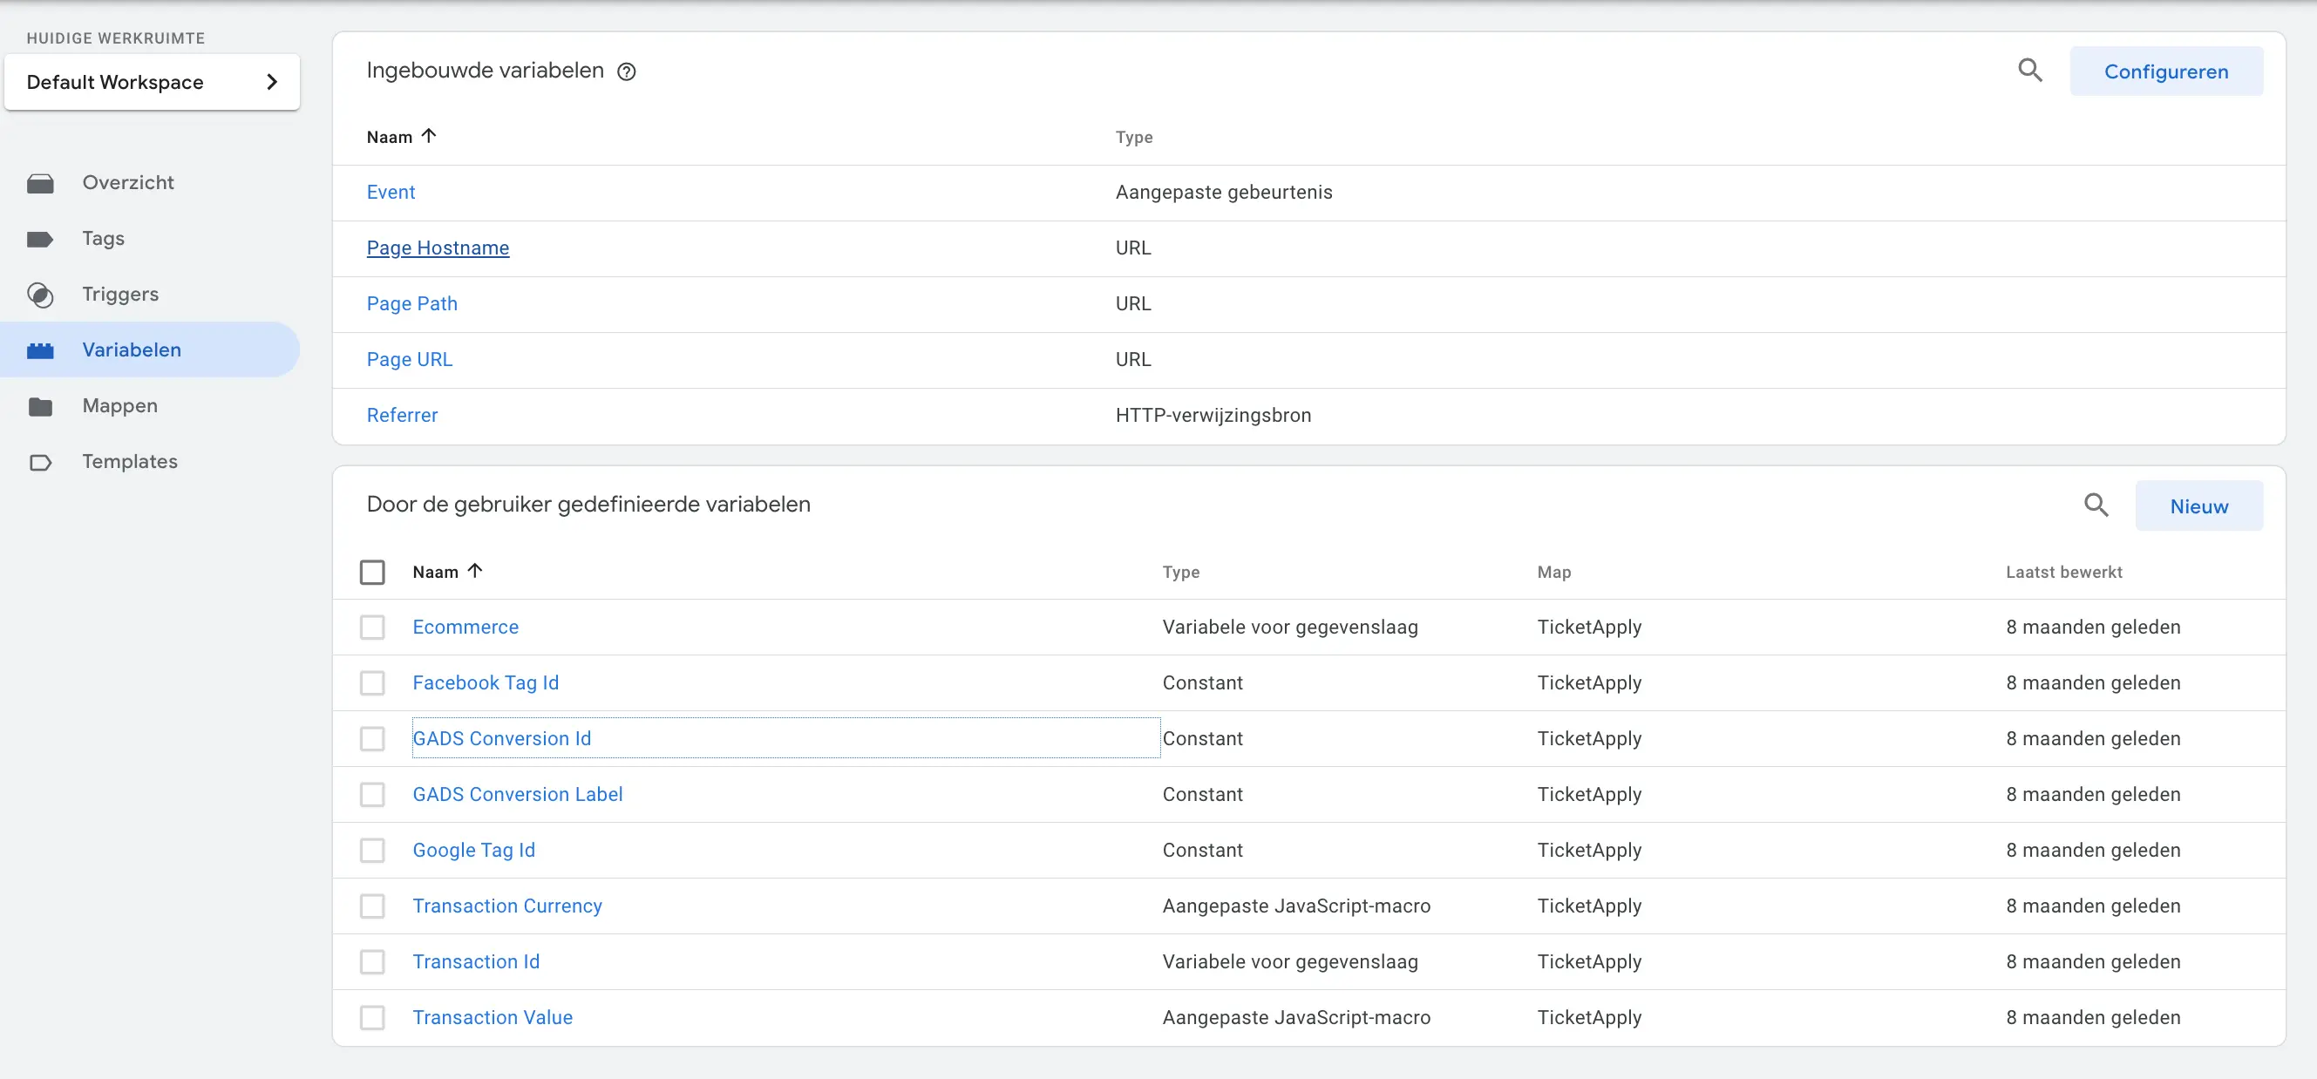
Task: Select the Transaction Value row checkbox
Action: (x=372, y=1017)
